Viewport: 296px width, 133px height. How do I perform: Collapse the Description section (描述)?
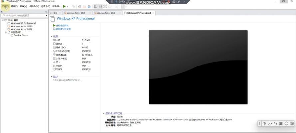51,77
